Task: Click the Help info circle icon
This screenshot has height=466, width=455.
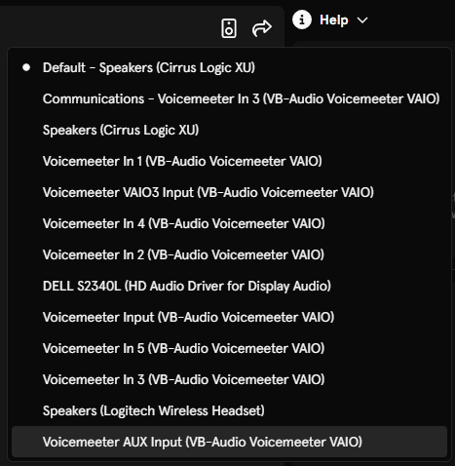Action: tap(302, 19)
